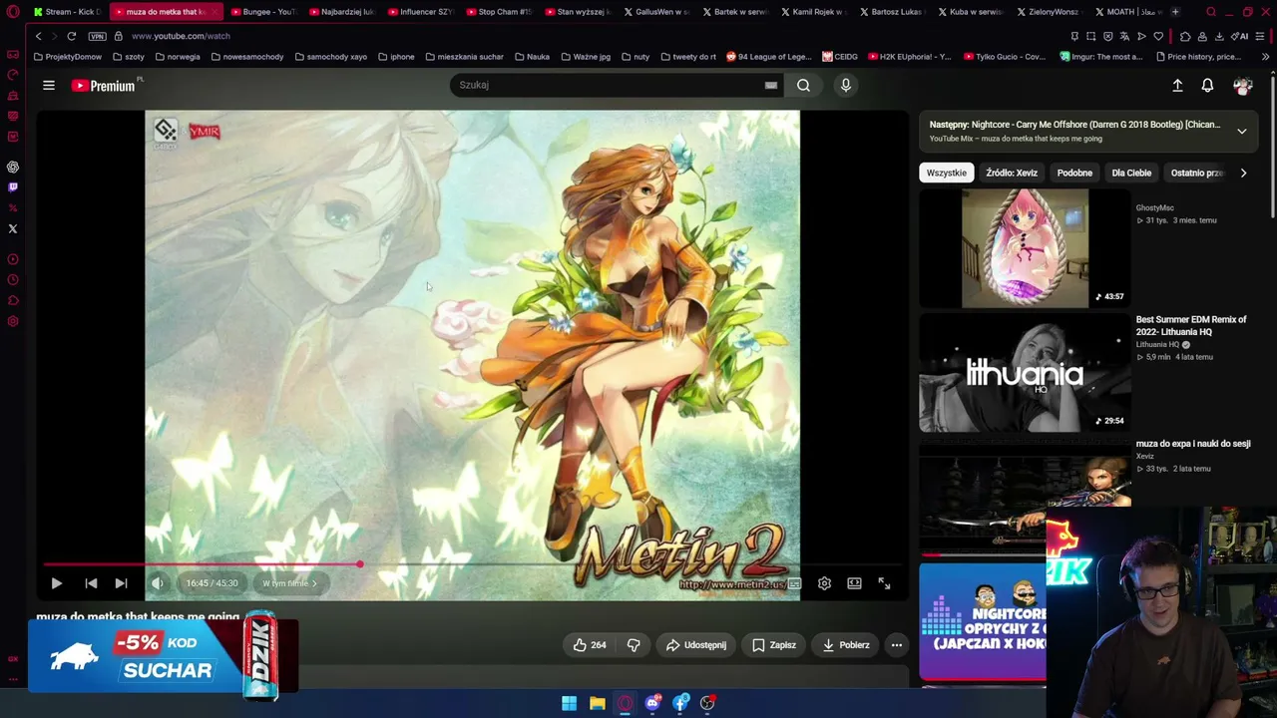This screenshot has height=718, width=1277.
Task: Click the Udostępnij share button
Action: tap(695, 645)
